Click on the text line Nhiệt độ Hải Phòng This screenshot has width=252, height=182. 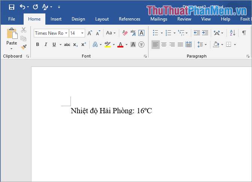click(111, 111)
